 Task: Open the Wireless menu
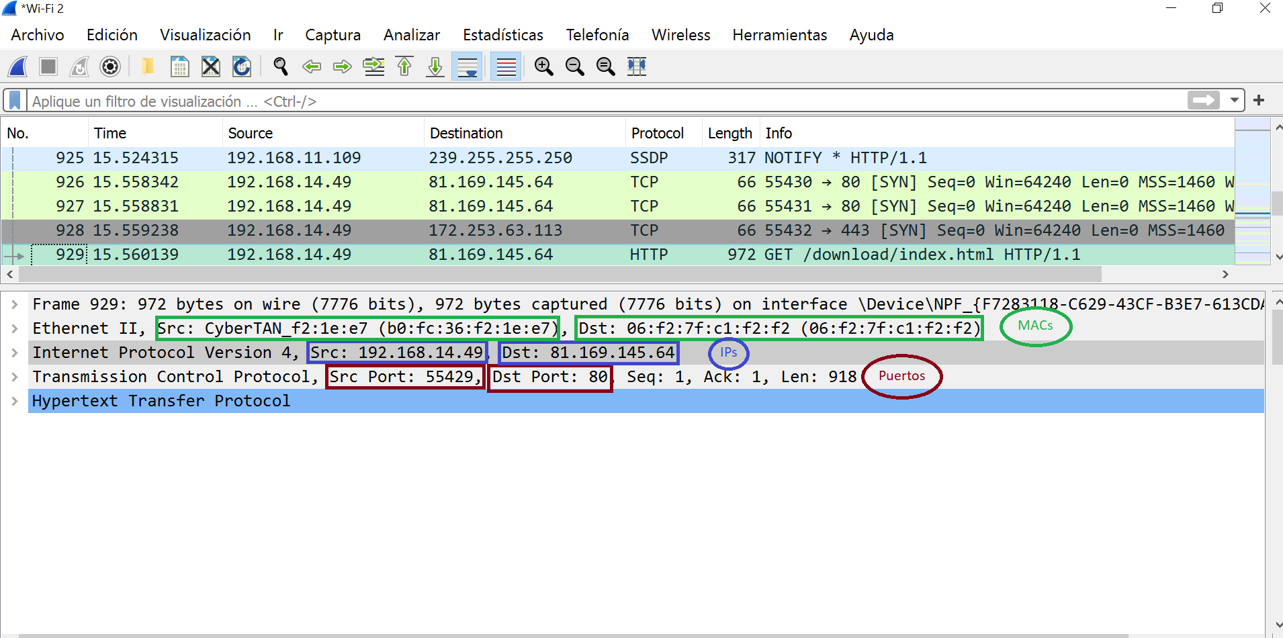681,35
